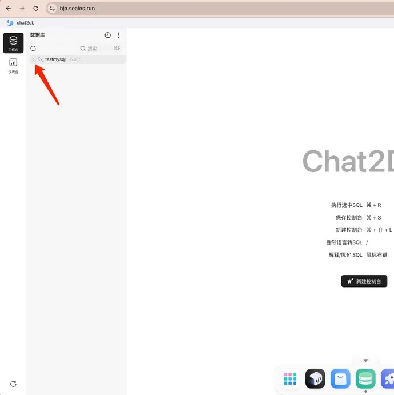Click the 搜索 search field
The image size is (394, 395).
tap(100, 49)
